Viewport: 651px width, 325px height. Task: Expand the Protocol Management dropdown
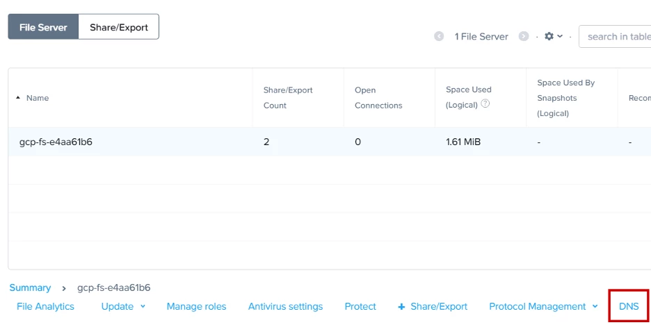click(543, 307)
